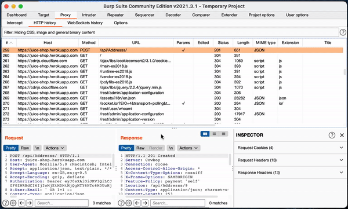The image size is (348, 209).
Task: Switch to the stacked horizontal layout icon
Action: (x=214, y=134)
